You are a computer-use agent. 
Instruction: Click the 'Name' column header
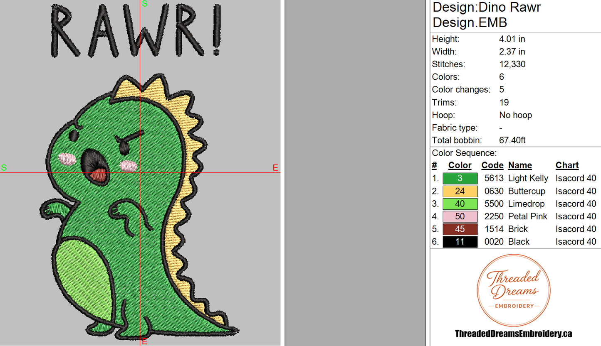[x=520, y=165]
